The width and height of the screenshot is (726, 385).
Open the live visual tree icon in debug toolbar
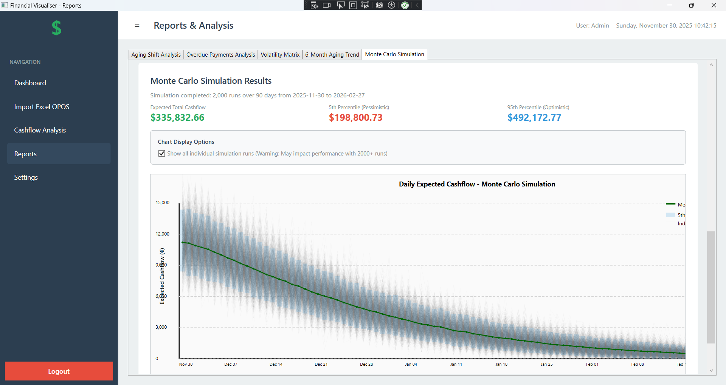click(x=314, y=5)
